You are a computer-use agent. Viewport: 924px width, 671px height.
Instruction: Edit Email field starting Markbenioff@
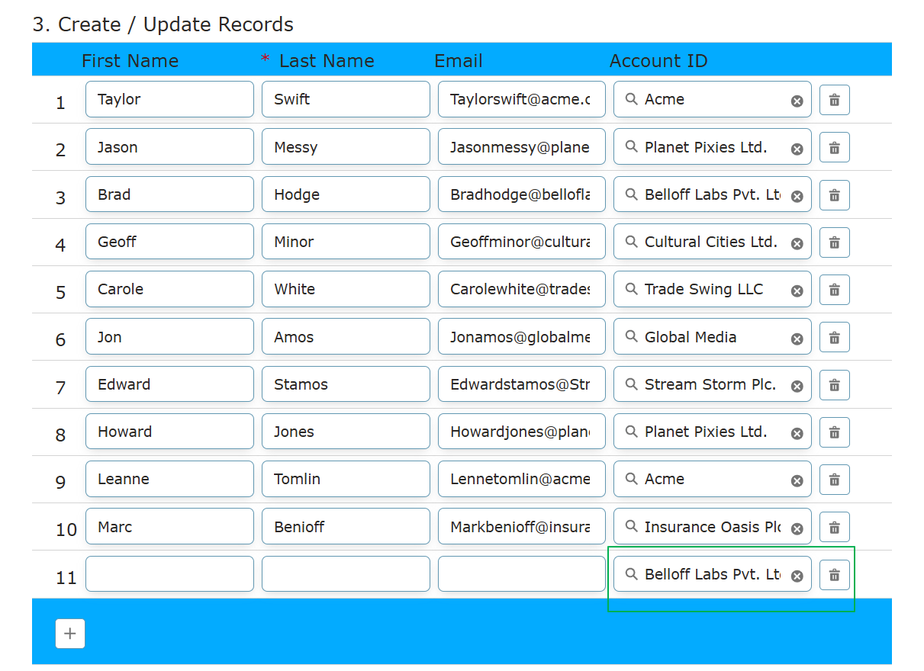[x=522, y=527]
